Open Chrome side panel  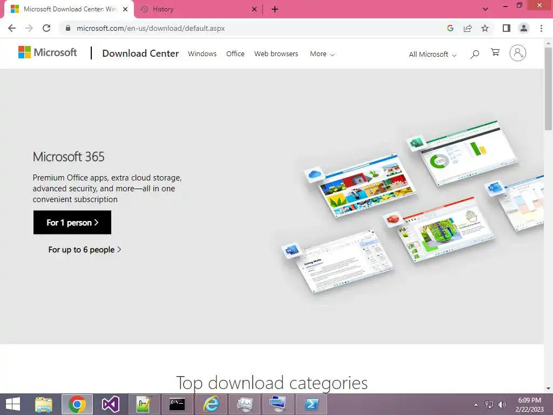tap(507, 28)
